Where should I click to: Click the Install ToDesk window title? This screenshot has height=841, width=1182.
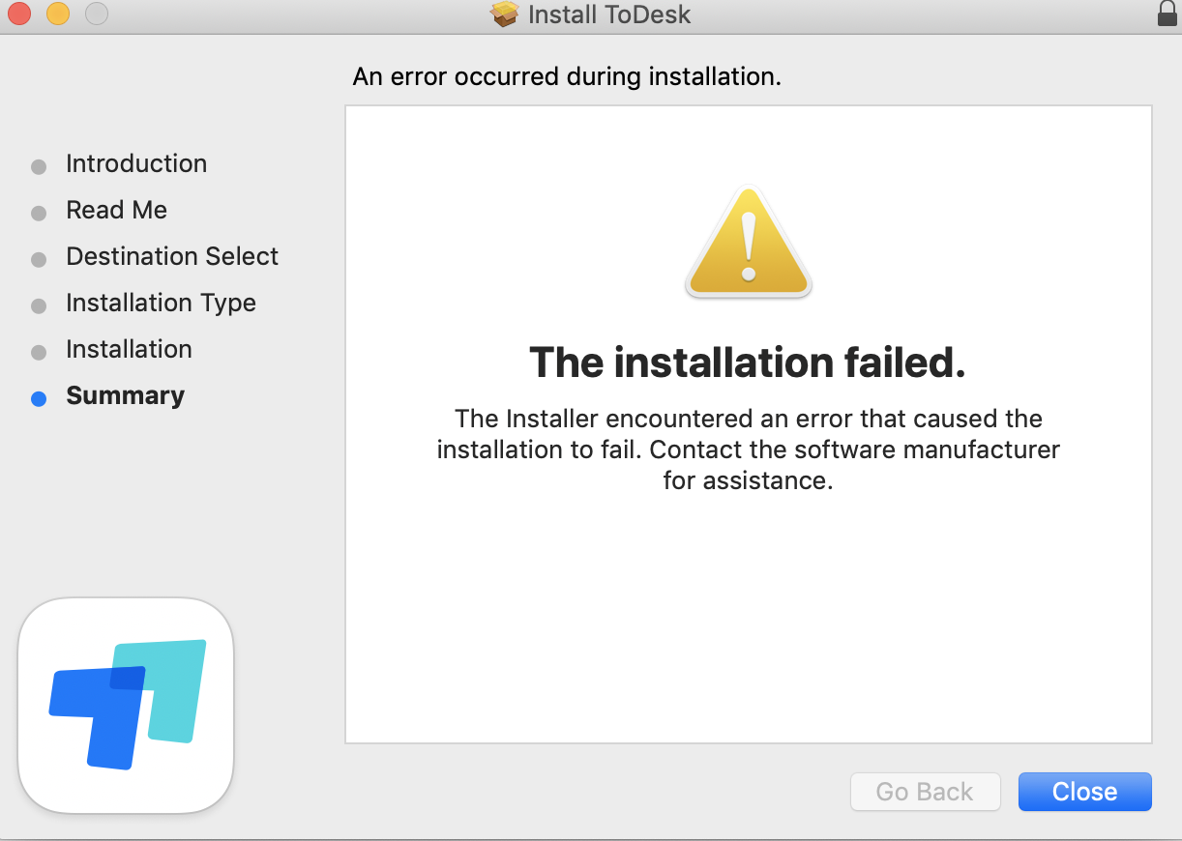[609, 14]
